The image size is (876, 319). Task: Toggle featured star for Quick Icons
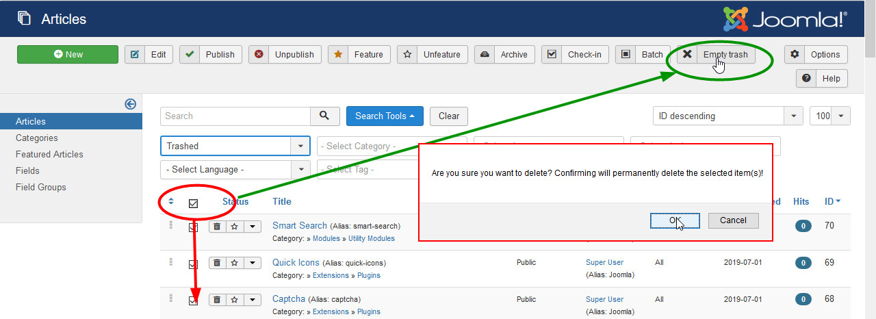(x=235, y=262)
